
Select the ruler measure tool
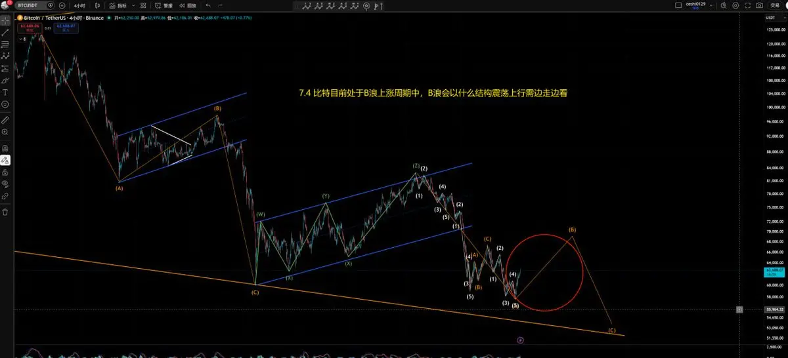[5, 121]
